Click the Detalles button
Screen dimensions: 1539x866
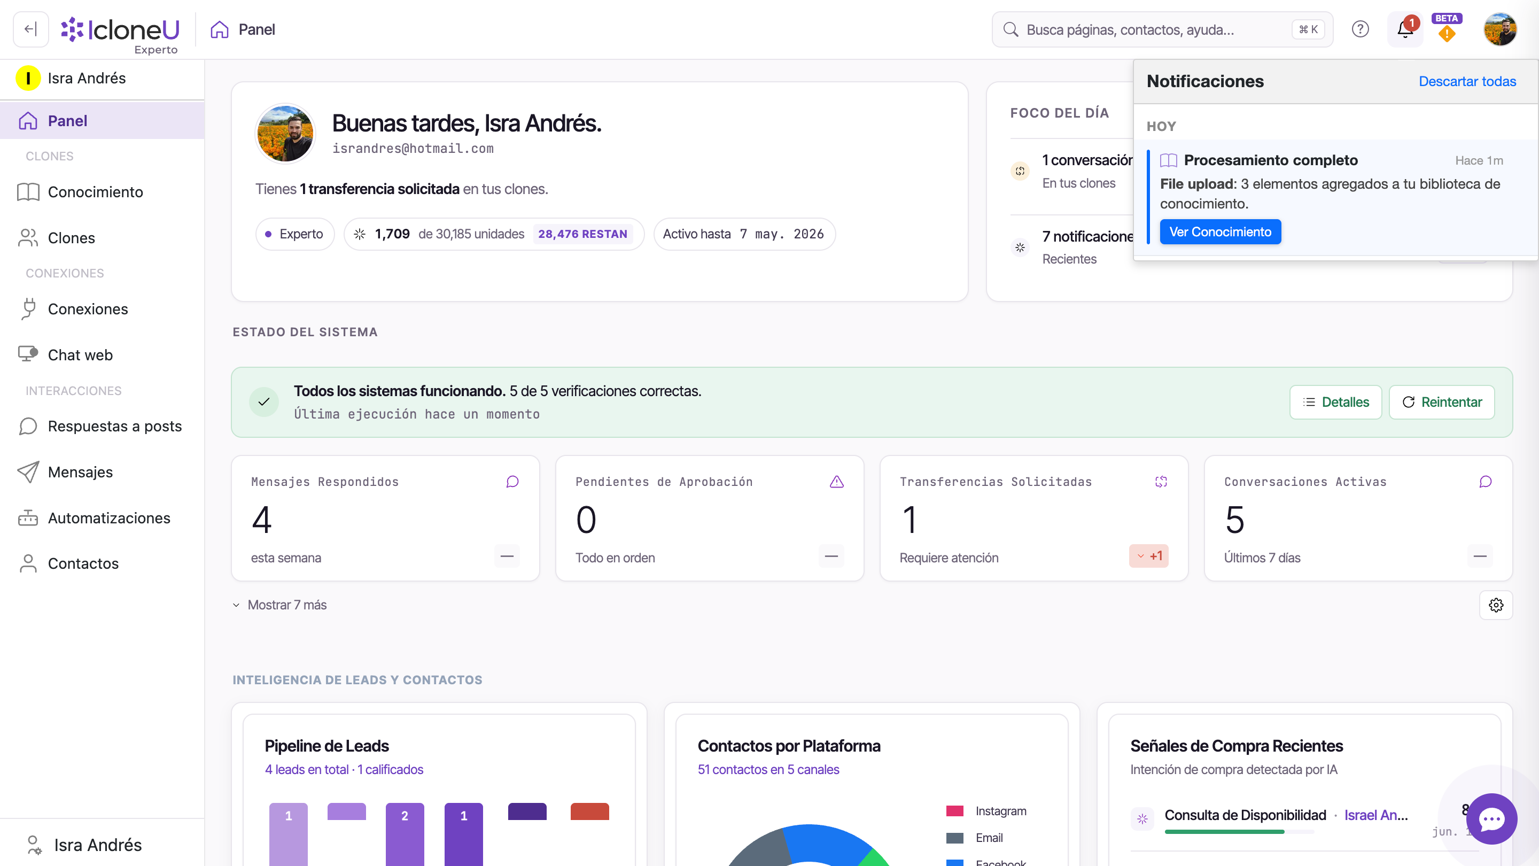click(1335, 402)
